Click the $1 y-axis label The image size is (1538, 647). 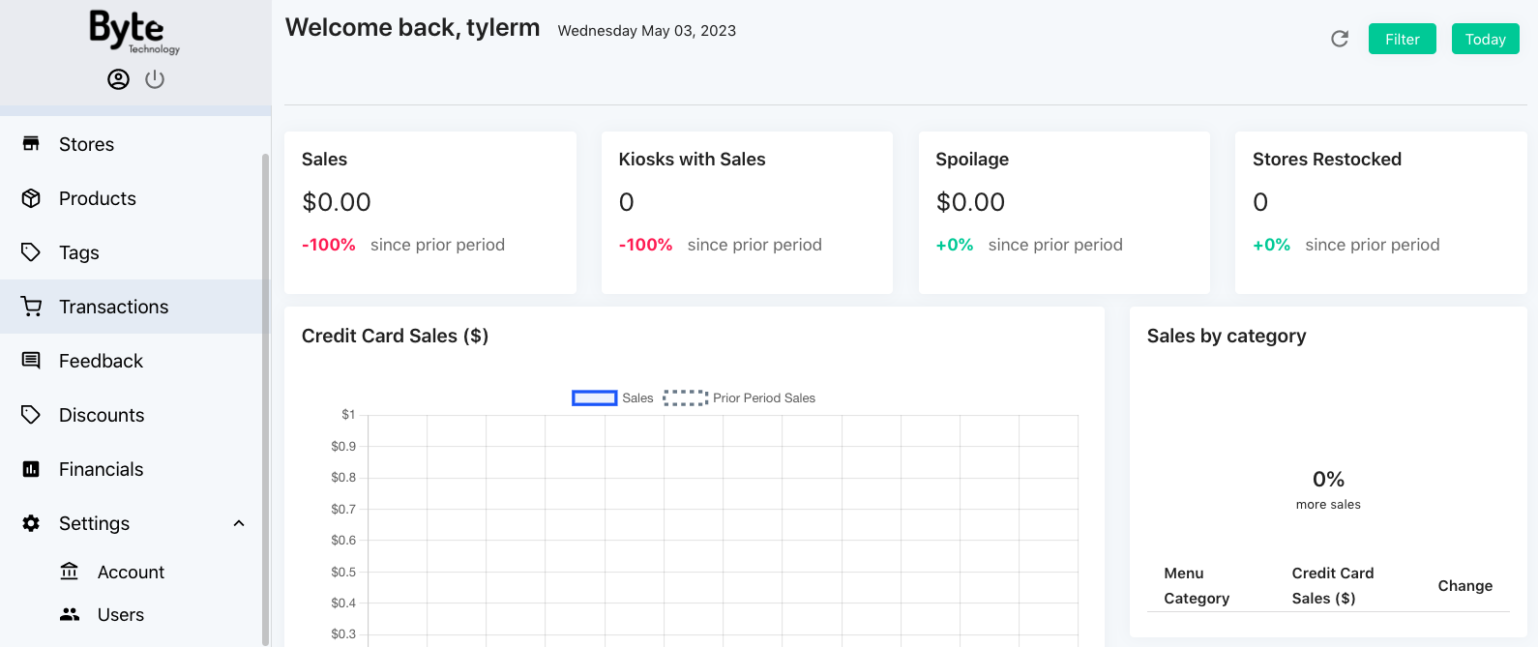(348, 415)
